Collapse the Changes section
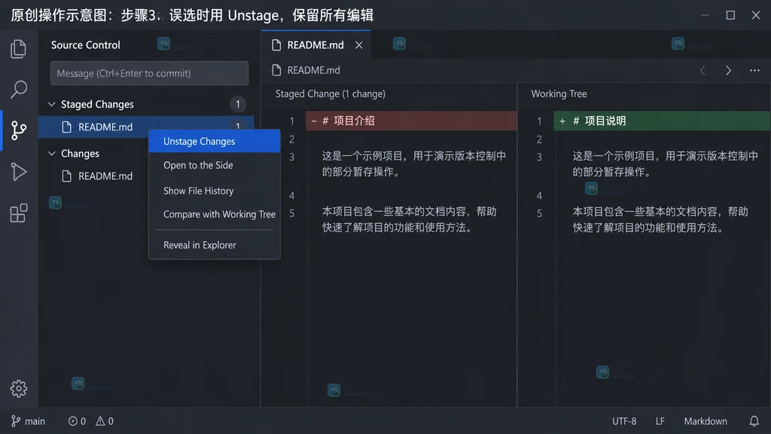 (x=52, y=154)
